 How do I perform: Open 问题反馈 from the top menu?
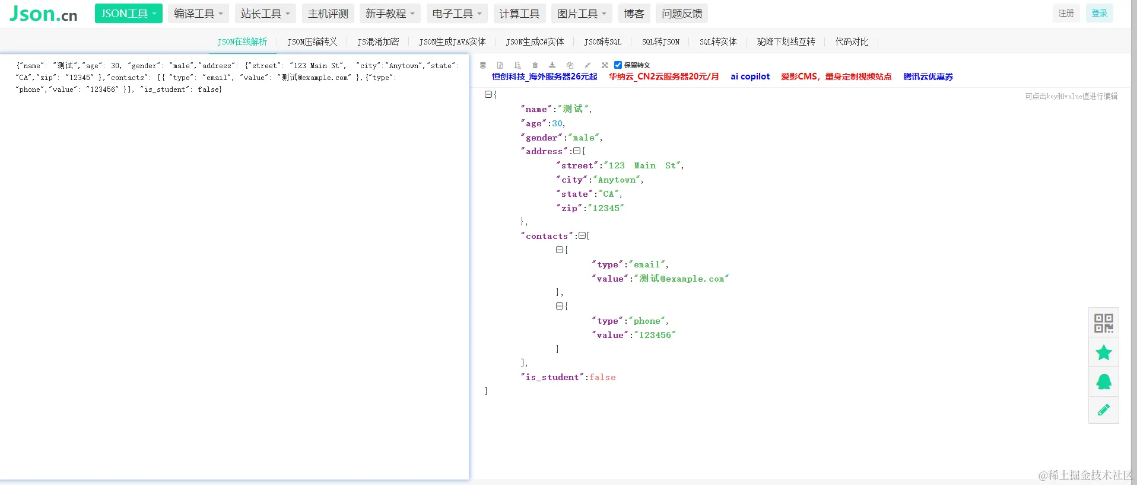click(682, 14)
